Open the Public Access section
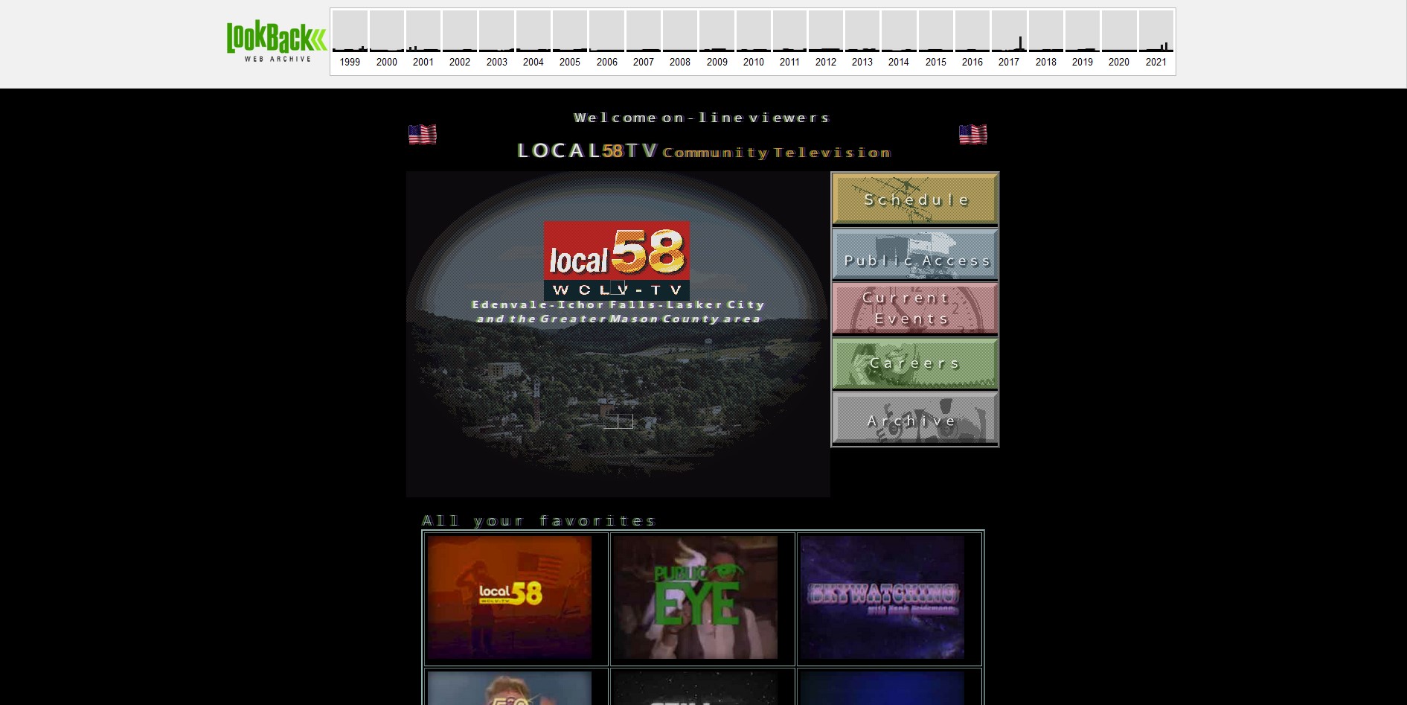 pos(915,255)
